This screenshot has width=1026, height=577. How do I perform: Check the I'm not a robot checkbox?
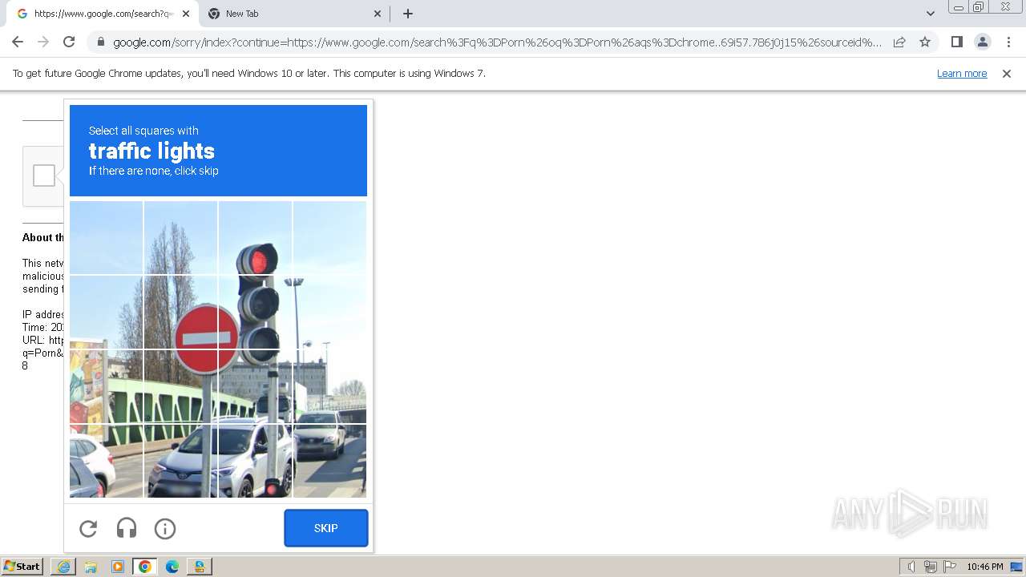click(44, 176)
